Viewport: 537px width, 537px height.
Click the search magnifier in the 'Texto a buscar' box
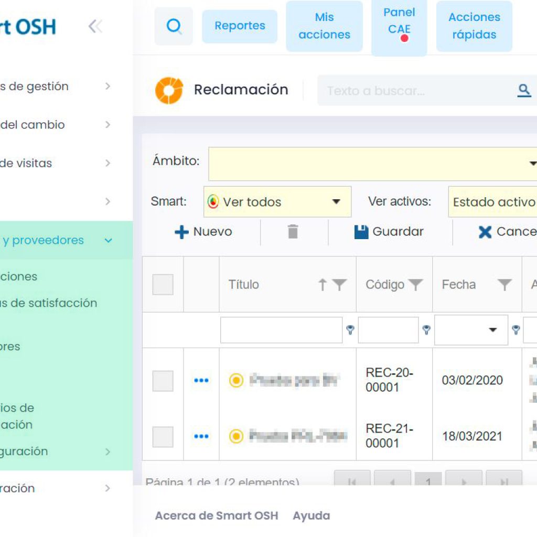click(x=524, y=90)
